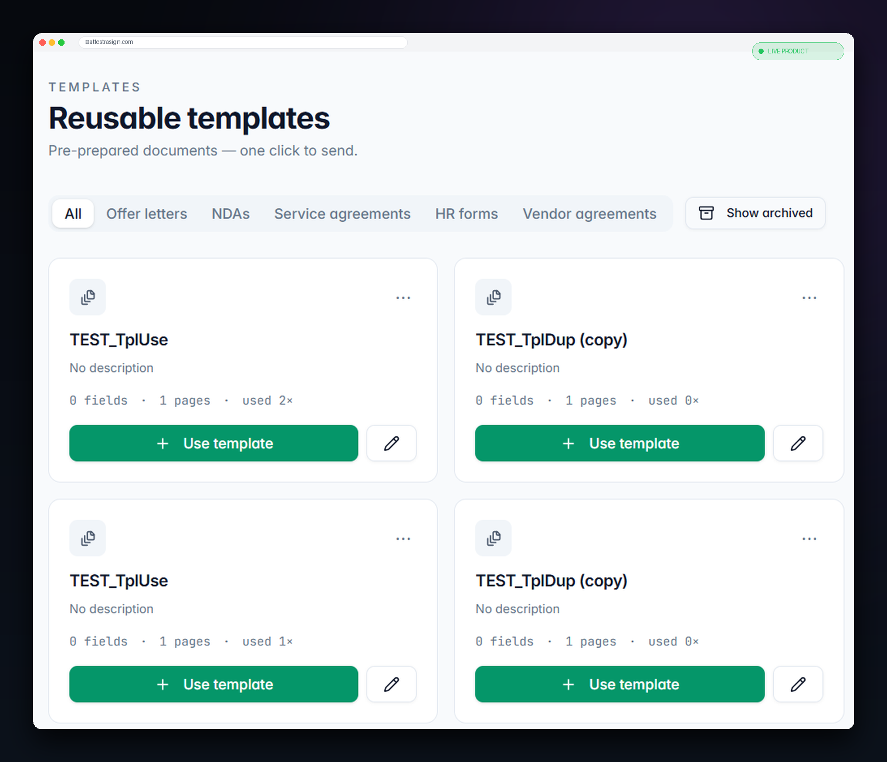
Task: Show HR forms templates
Action: 466,214
